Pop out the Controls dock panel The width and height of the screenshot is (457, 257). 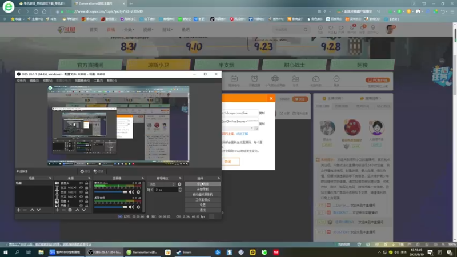point(219,178)
